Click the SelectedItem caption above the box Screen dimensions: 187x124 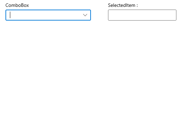click(123, 5)
